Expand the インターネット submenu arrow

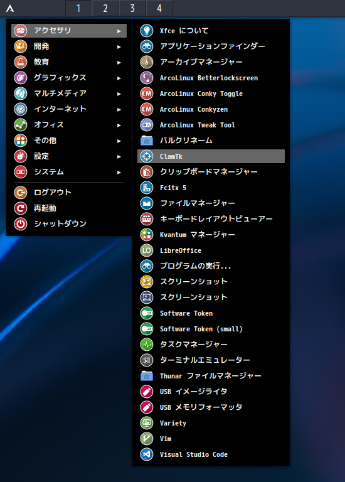click(119, 109)
